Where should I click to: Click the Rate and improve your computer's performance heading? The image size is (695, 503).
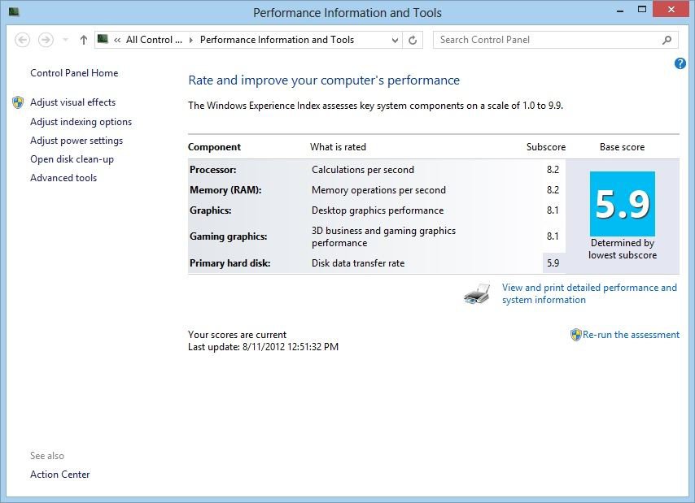(324, 80)
